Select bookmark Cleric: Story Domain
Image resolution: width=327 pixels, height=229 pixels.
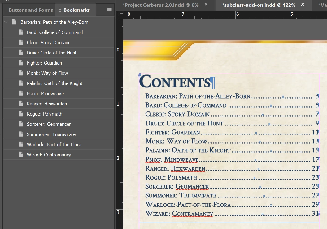59,42
